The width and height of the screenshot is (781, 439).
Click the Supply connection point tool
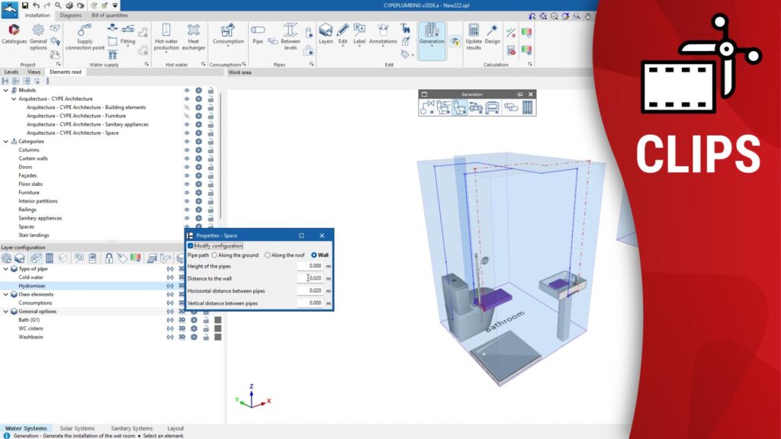(x=85, y=35)
